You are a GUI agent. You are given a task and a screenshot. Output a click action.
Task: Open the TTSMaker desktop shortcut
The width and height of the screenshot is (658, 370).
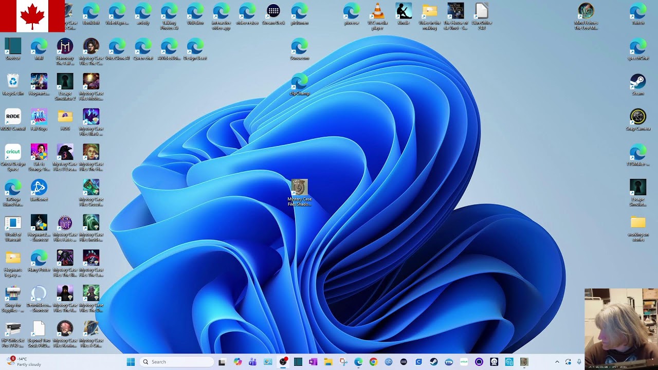(x=638, y=155)
